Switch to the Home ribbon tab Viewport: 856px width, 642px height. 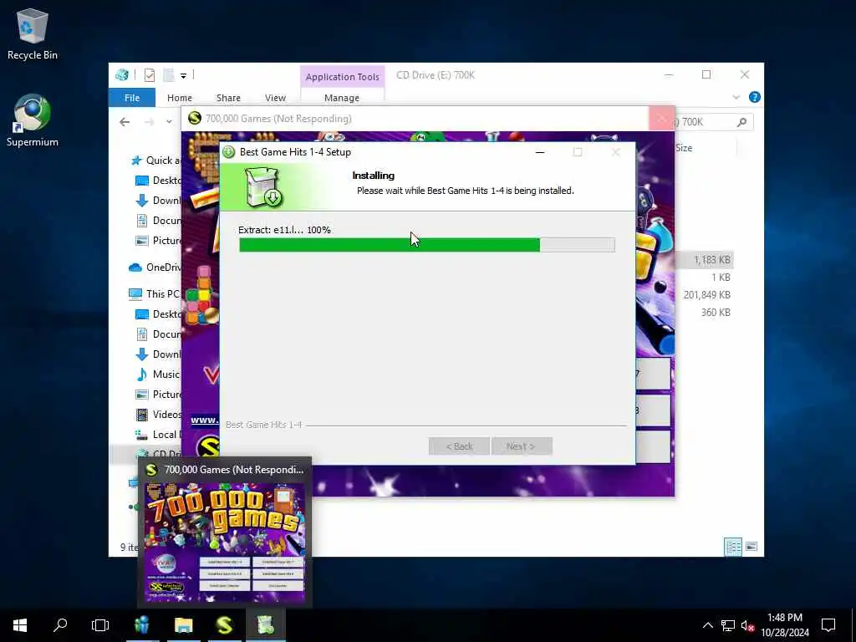(x=180, y=98)
